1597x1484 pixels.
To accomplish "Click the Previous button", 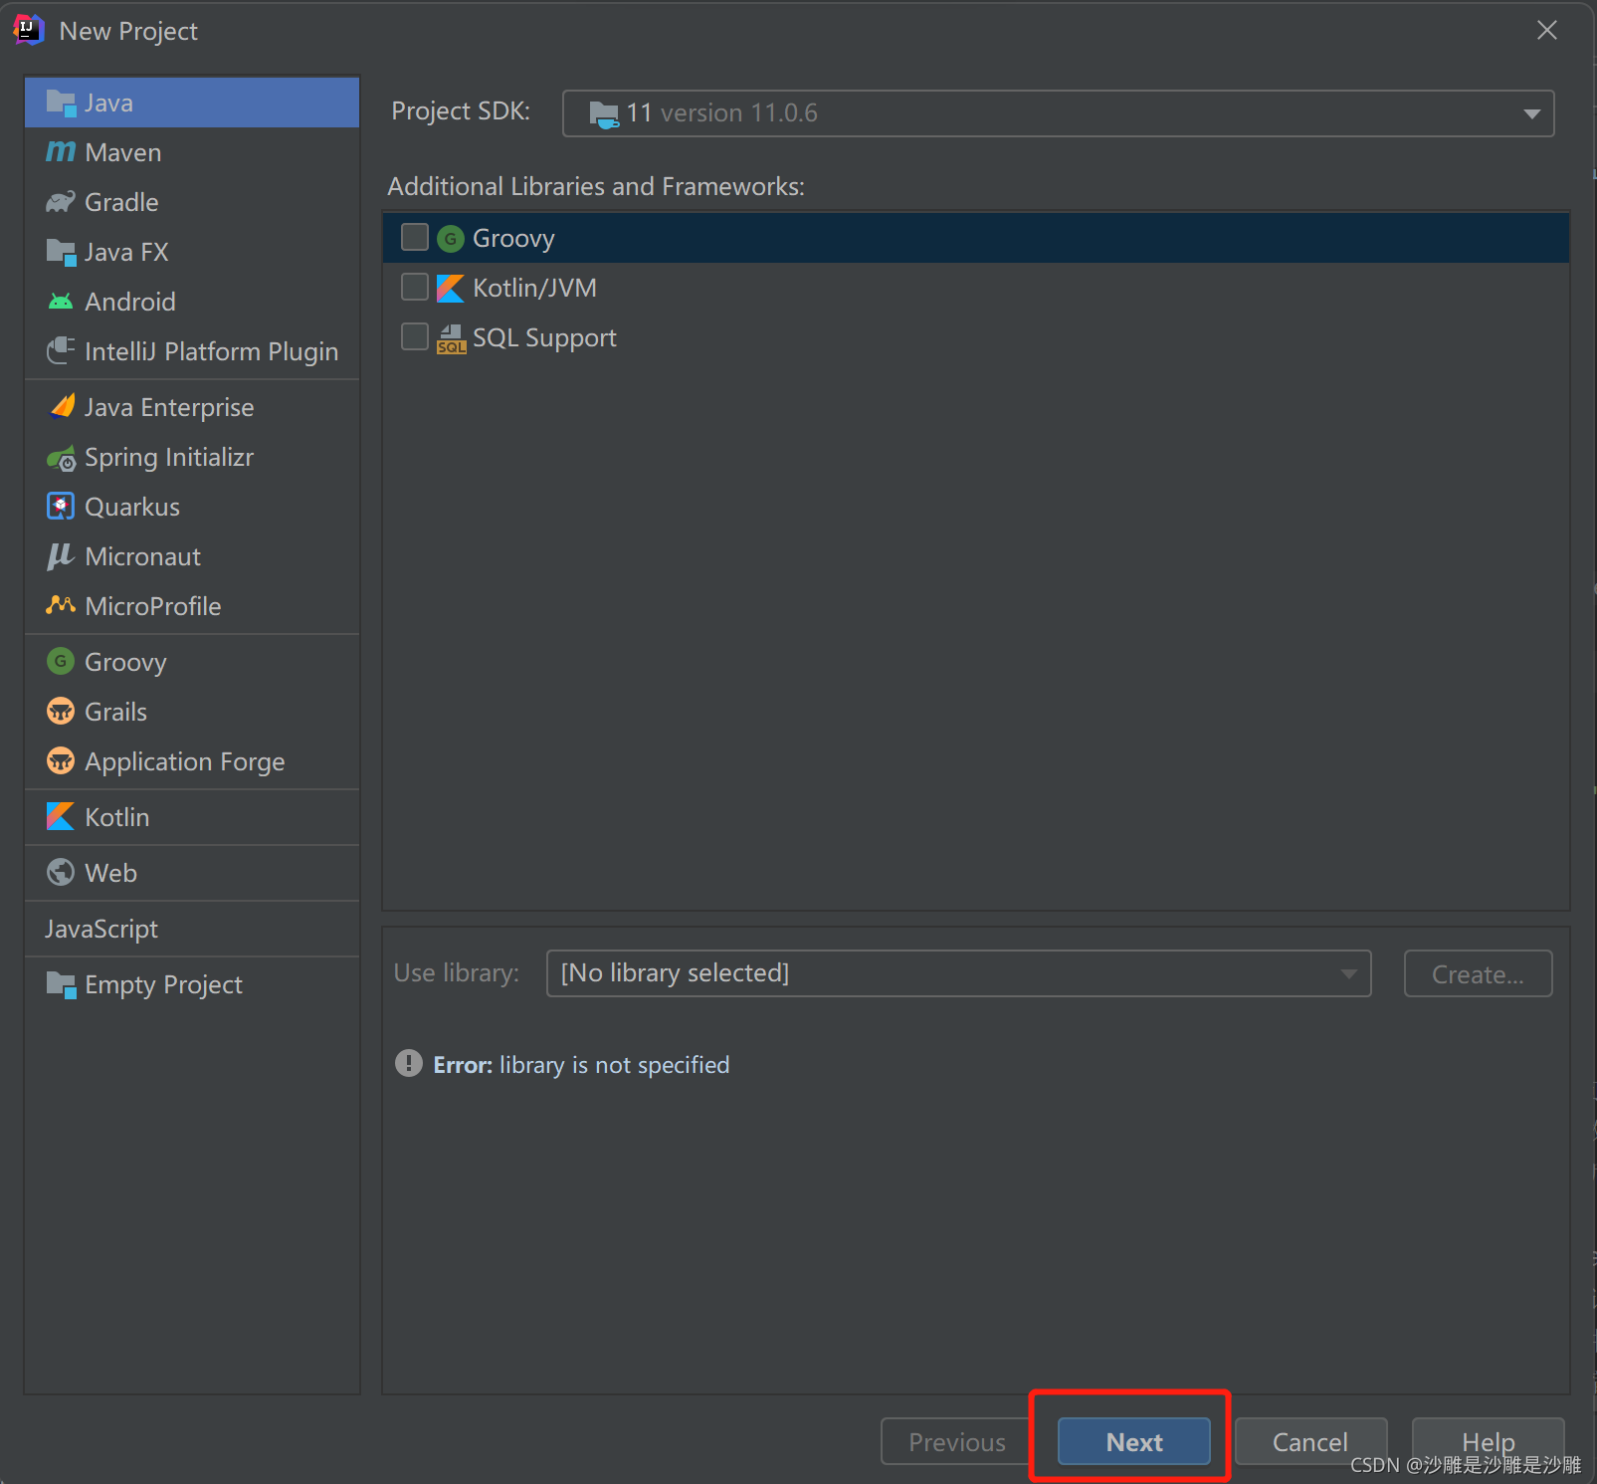I will (956, 1441).
